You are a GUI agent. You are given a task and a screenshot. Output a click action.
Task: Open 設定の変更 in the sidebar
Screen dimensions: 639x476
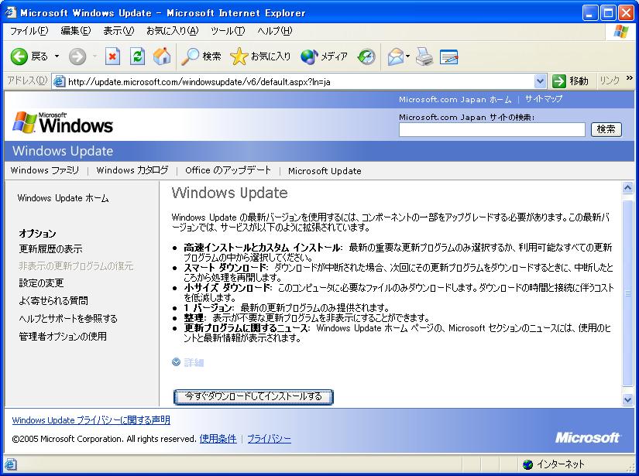click(41, 283)
